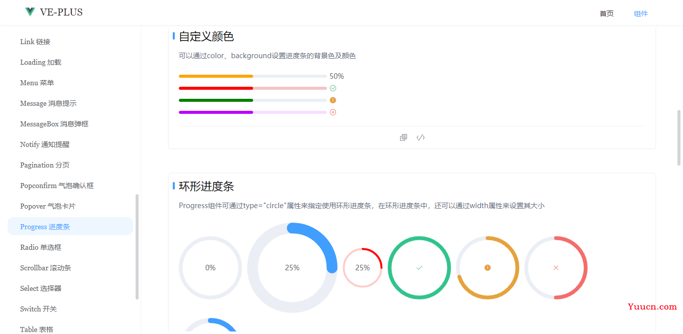
Task: Click the 环形进度条 section heading
Action: pos(206,186)
